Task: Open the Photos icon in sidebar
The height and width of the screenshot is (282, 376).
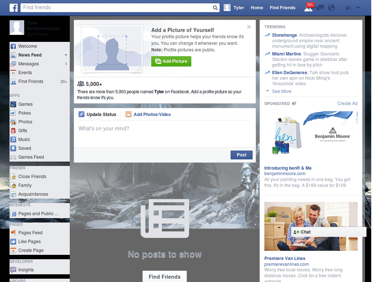Action: (x=13, y=122)
